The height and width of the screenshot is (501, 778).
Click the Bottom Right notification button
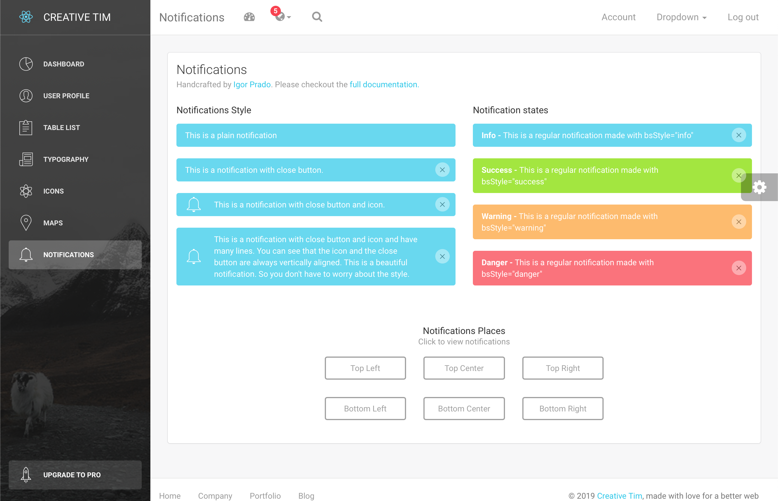pyautogui.click(x=562, y=408)
